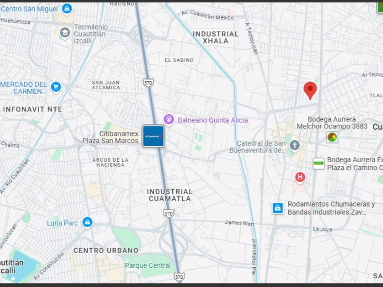Open the Tecmilenio graduation cap marker

(65, 33)
